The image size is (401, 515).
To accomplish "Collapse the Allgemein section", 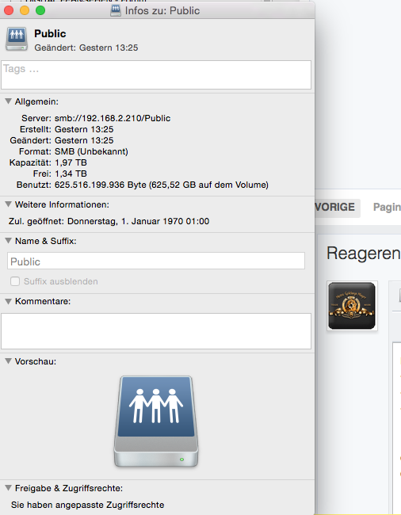I will click(9, 101).
